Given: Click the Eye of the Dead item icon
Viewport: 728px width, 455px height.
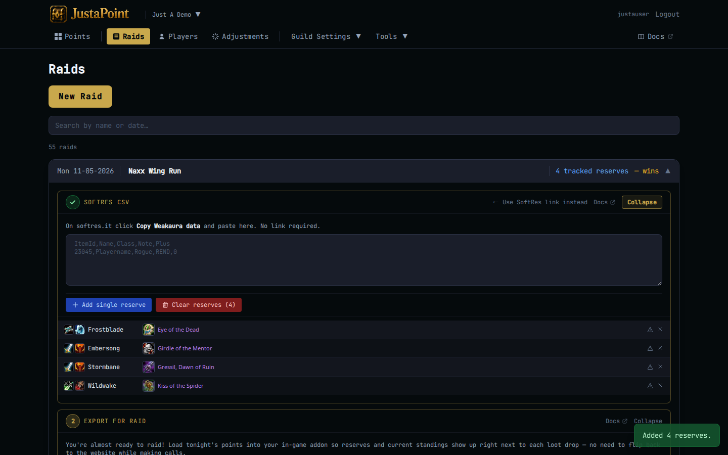Looking at the screenshot, I should tap(149, 330).
